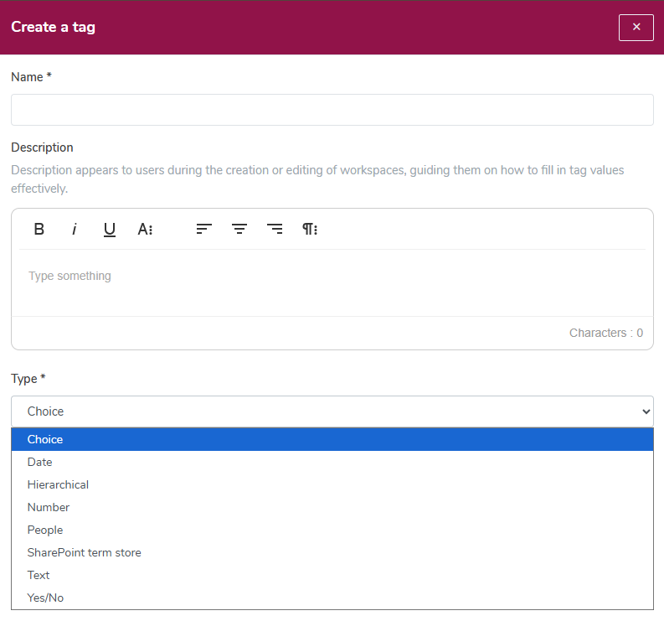Apply bold formatting in description editor

pyautogui.click(x=39, y=230)
